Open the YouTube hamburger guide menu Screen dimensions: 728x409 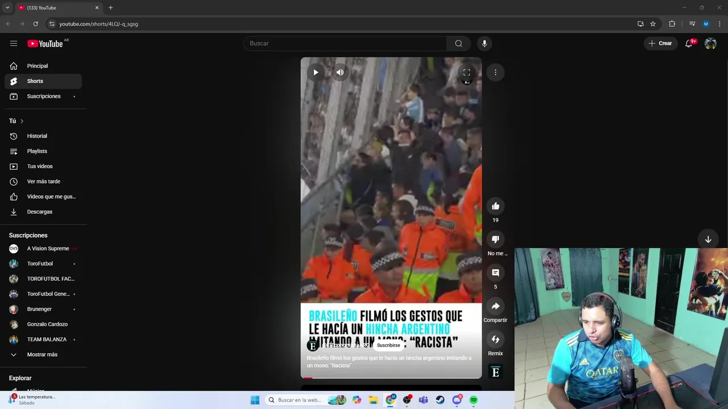[x=14, y=43]
